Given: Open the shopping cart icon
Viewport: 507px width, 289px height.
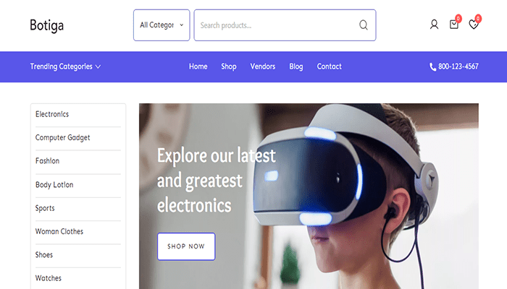Looking at the screenshot, I should (454, 25).
